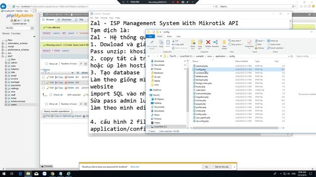Click Yes on the store password prompt
Screen dimensions: 316x177
pyautogui.click(x=206, y=167)
